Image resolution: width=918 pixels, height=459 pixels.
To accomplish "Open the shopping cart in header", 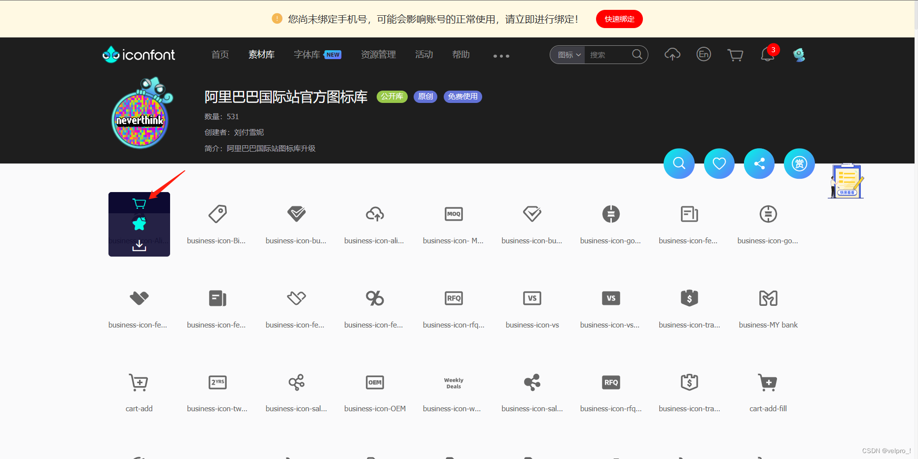I will [x=735, y=55].
